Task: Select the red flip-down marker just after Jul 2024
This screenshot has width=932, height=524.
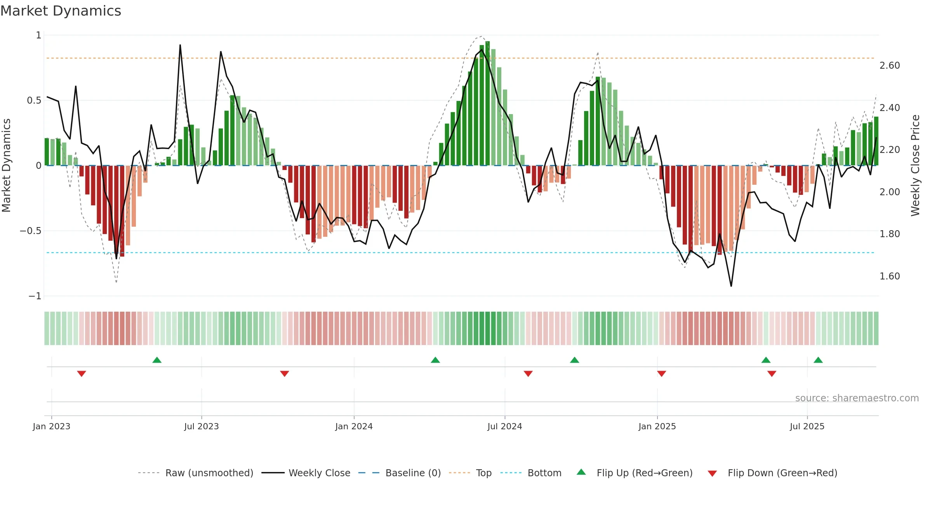Action: click(528, 373)
